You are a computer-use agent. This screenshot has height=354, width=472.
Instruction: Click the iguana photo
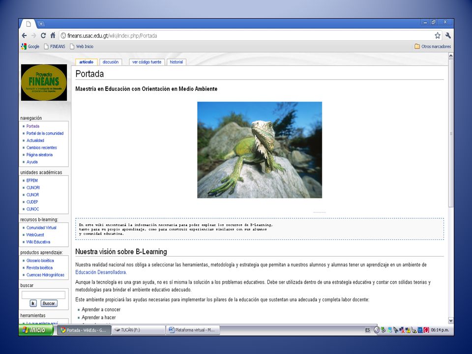(260, 150)
